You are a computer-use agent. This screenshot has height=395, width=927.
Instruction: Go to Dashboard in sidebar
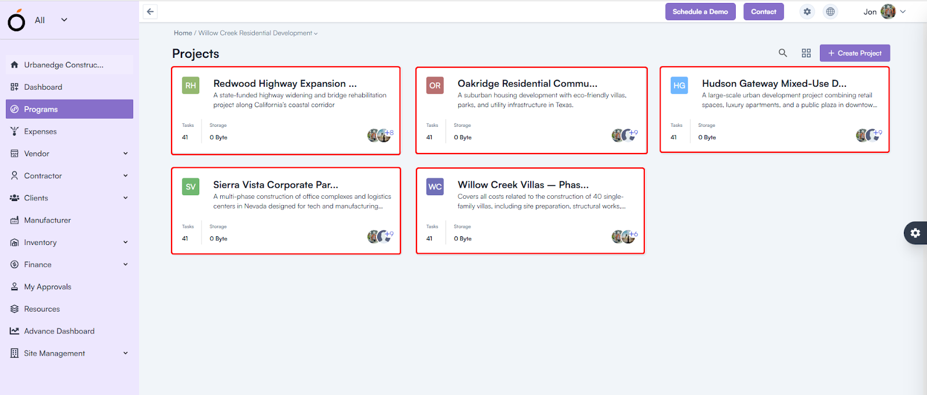(70, 87)
